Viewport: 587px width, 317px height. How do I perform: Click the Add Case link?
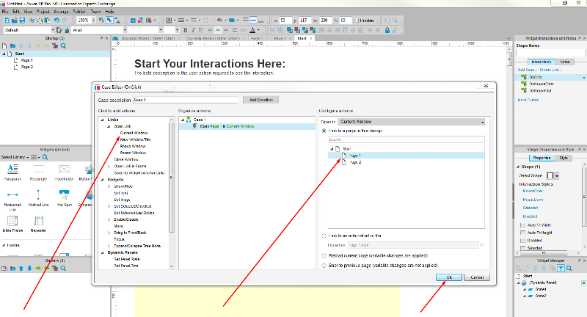527,70
